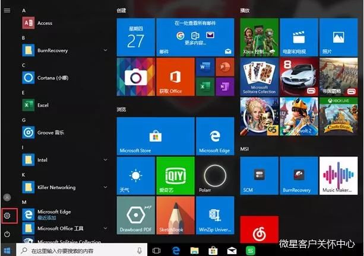Open the 获取 Office tile
The height and width of the screenshot is (256, 364).
[176, 77]
